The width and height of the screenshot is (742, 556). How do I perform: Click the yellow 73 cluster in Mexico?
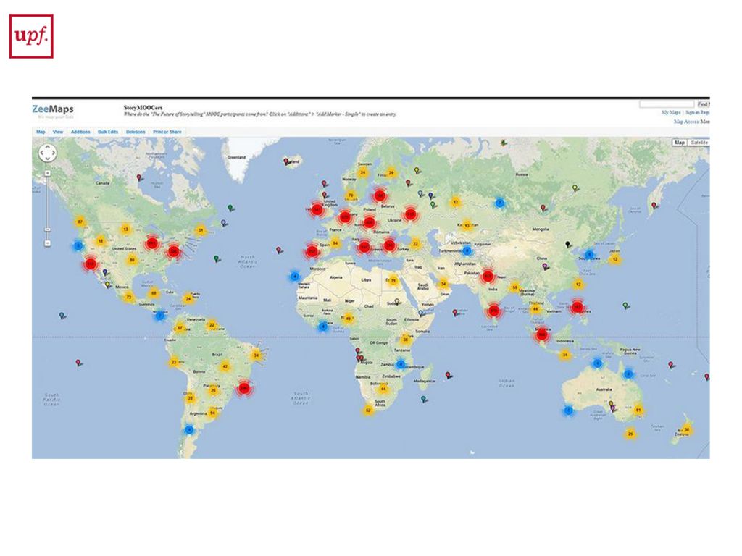coord(129,297)
